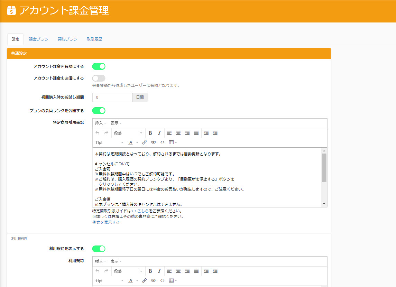Image resolution: width=396 pixels, height=287 pixels.
Task: Enable アカウント課金を必須にする toggle
Action: point(99,78)
